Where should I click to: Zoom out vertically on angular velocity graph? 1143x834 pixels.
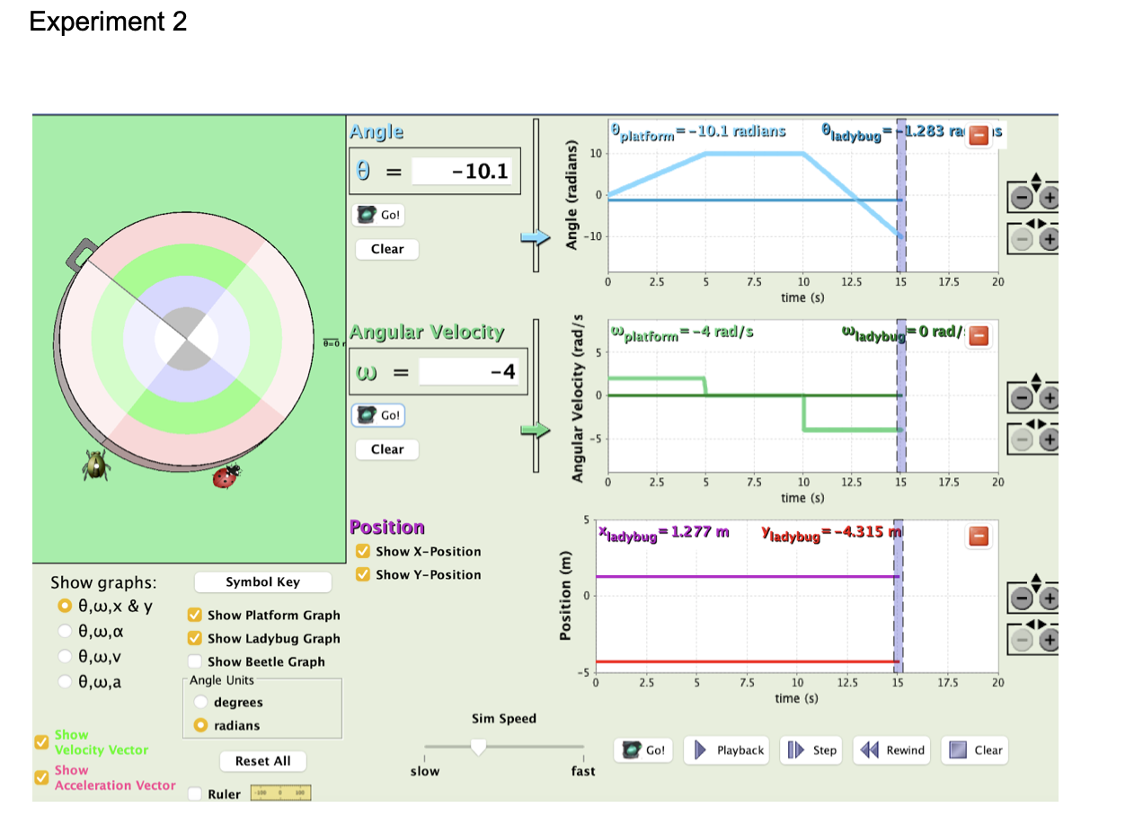coord(1022,398)
